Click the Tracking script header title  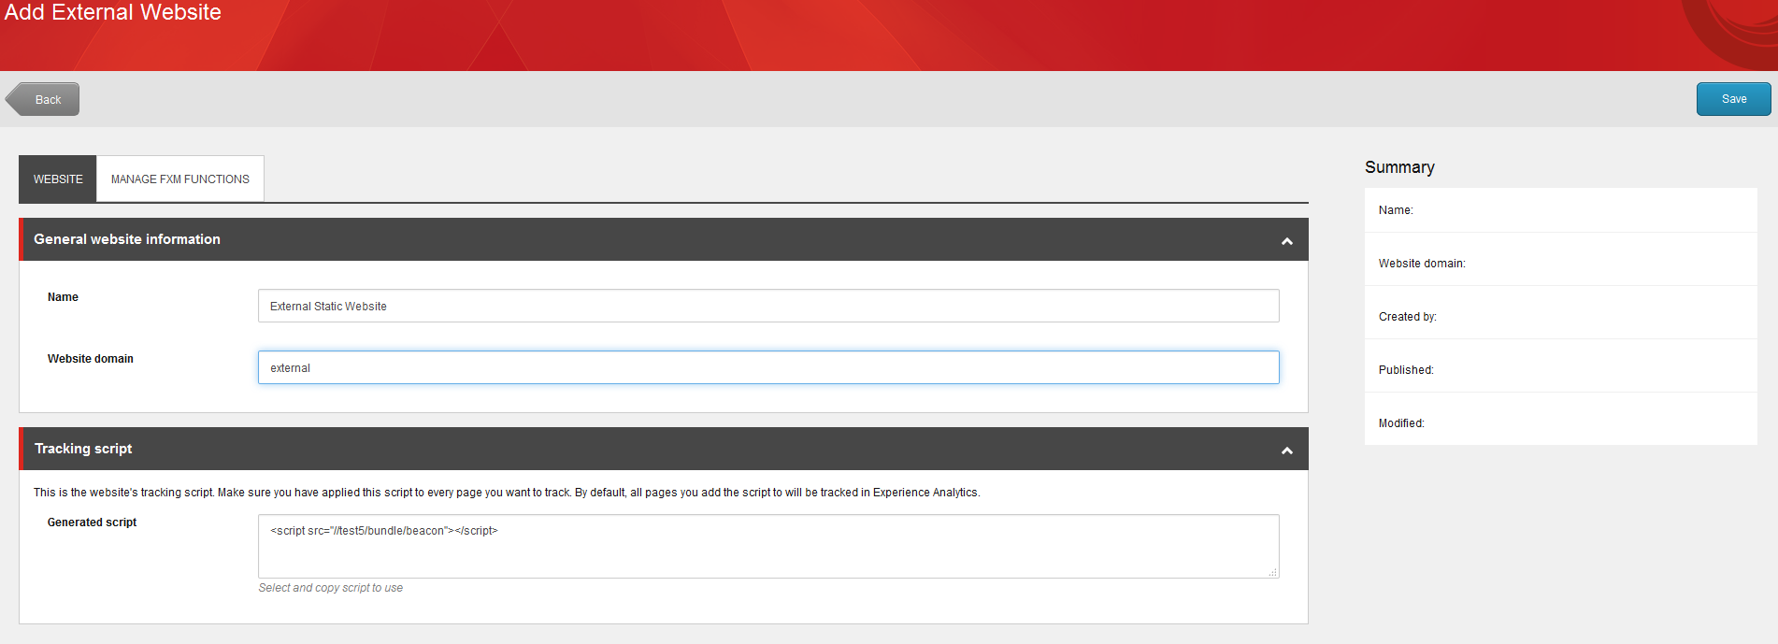[83, 449]
